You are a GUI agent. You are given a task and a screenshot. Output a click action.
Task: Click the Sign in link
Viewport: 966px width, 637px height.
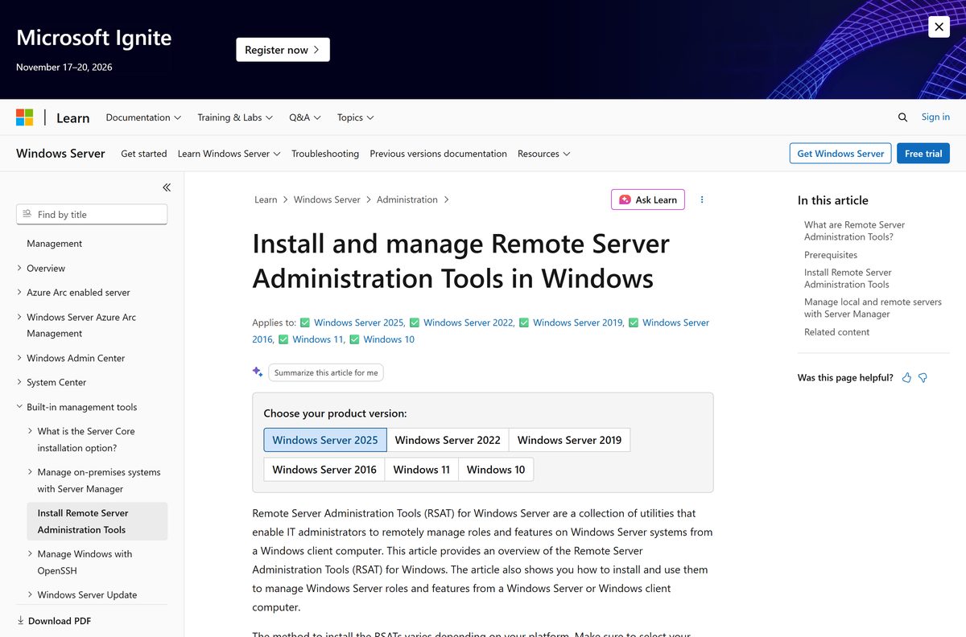point(935,117)
